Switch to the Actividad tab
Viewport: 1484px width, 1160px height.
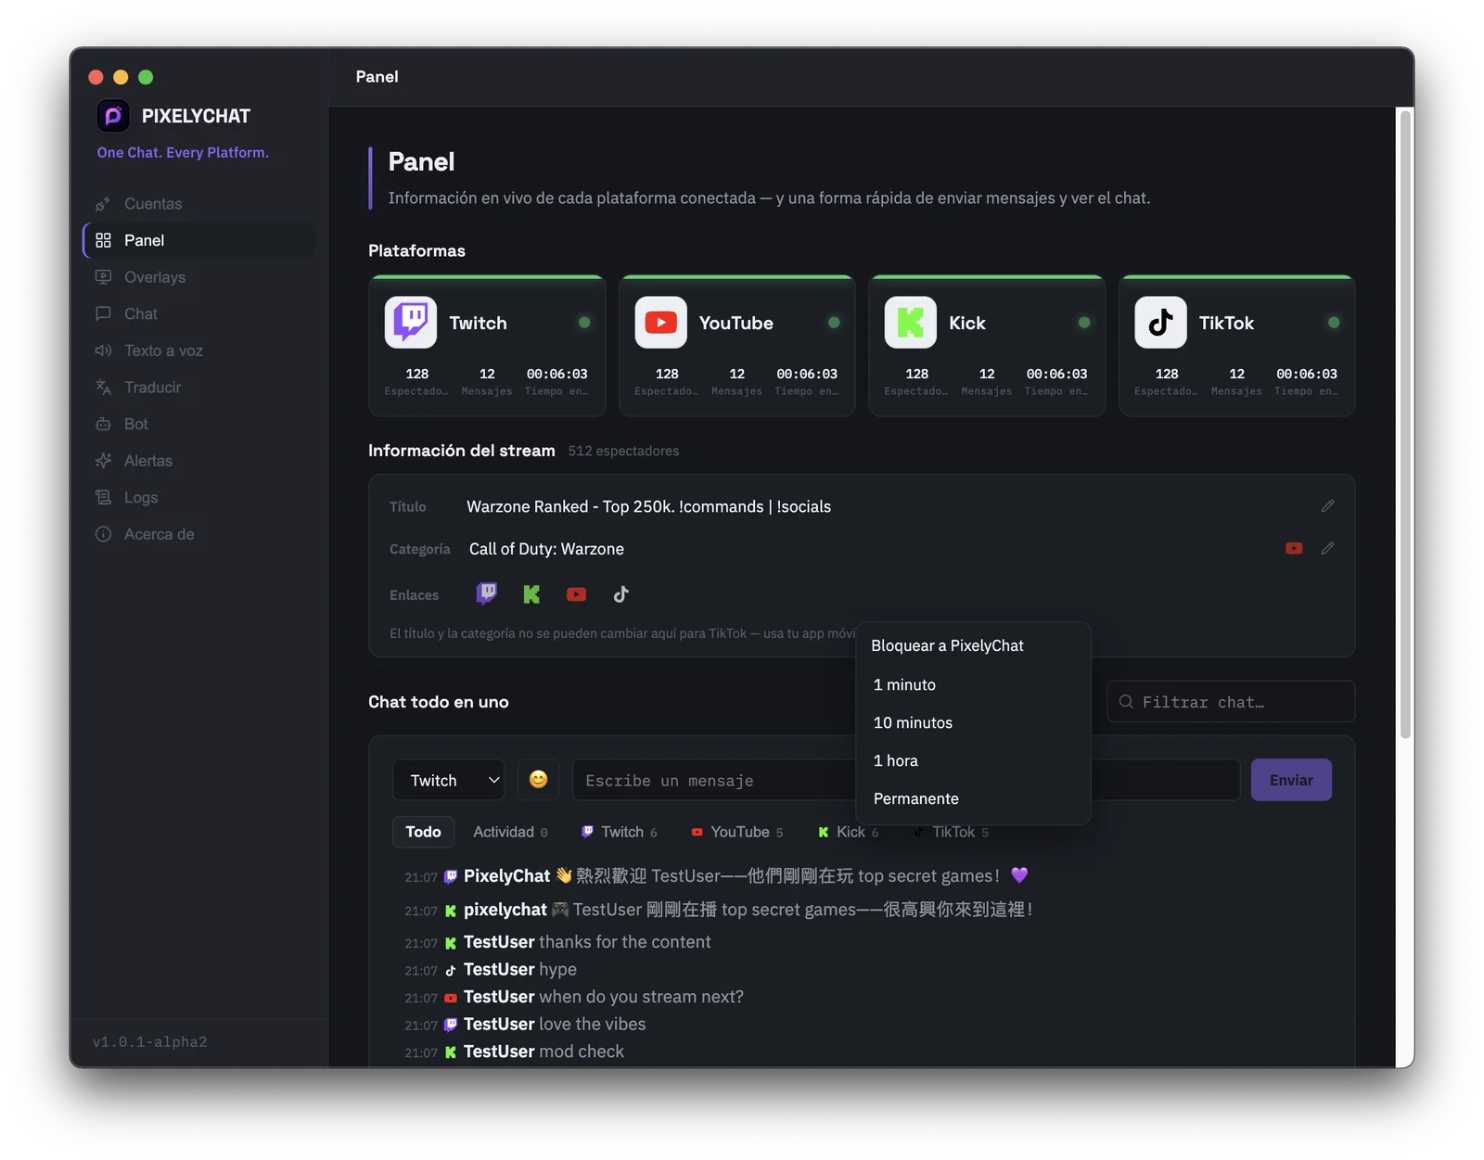click(510, 833)
